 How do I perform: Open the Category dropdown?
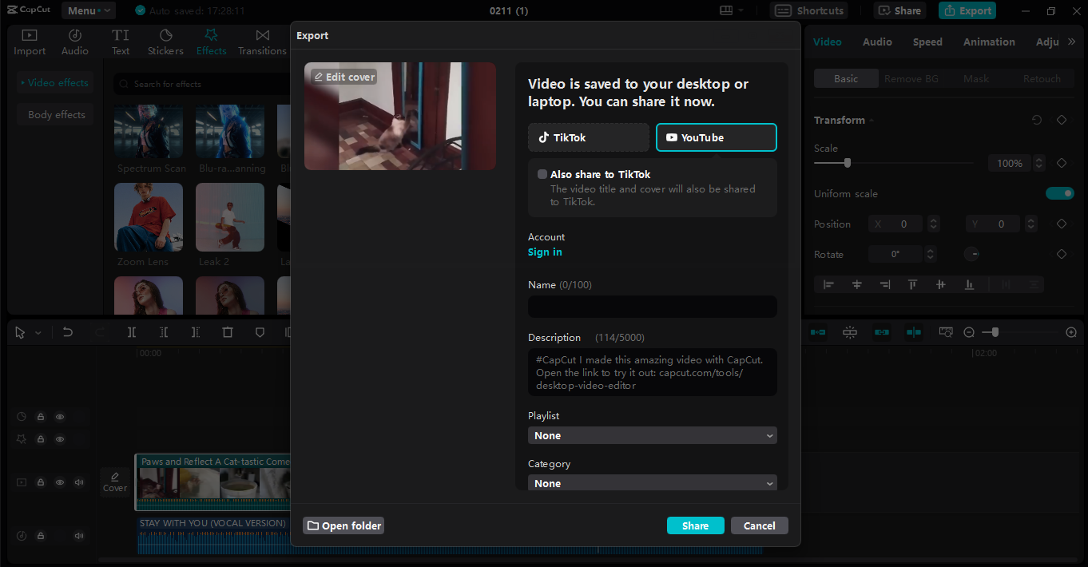tap(653, 483)
